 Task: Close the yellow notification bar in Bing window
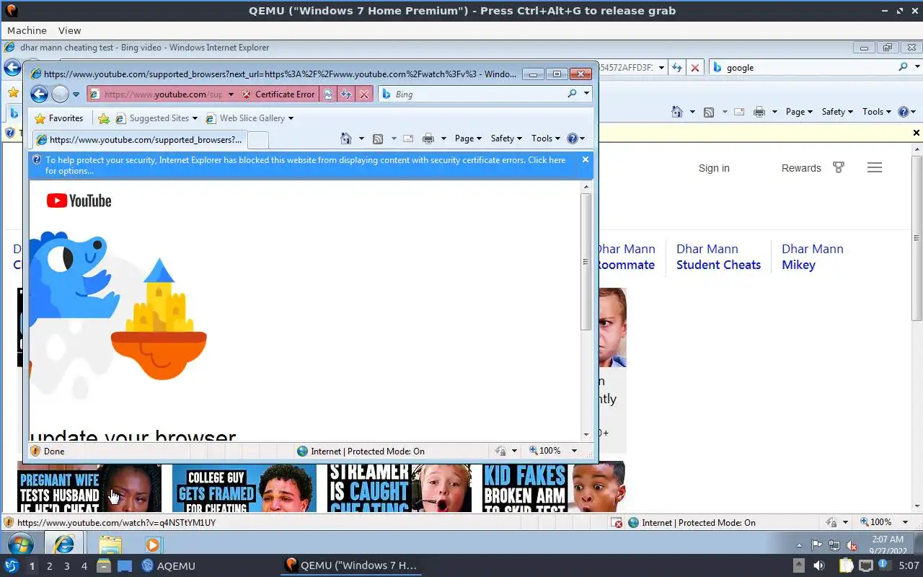tap(917, 133)
